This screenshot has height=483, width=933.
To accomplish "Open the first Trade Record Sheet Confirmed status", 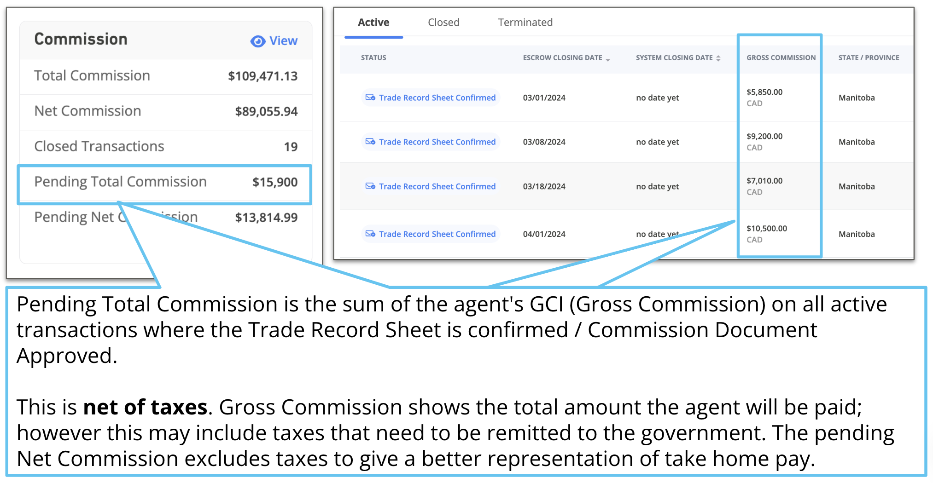I will point(437,97).
